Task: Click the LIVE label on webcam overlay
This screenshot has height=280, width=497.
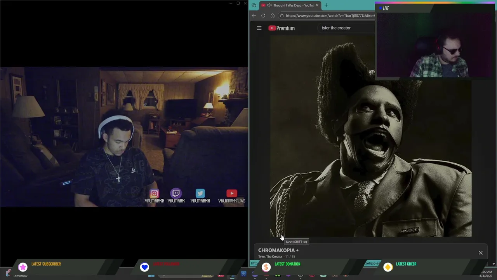Action: (x=386, y=8)
